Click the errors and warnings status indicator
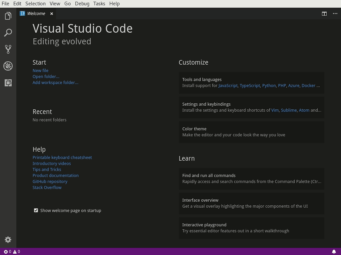The height and width of the screenshot is (255, 341). coord(12,252)
